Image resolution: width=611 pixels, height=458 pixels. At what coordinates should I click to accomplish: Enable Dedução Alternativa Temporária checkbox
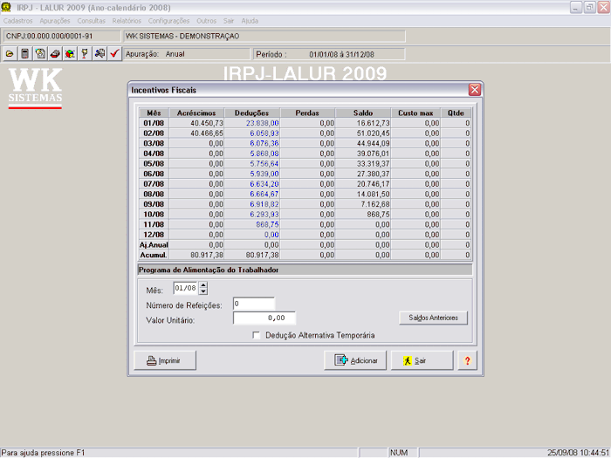256,335
